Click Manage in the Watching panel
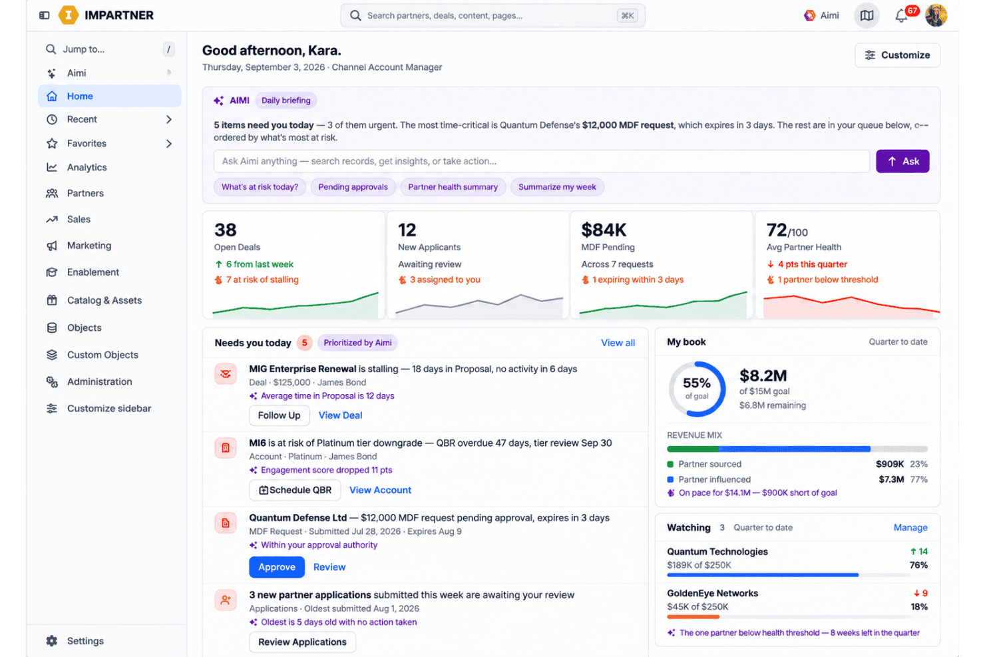The height and width of the screenshot is (657, 985). click(910, 528)
